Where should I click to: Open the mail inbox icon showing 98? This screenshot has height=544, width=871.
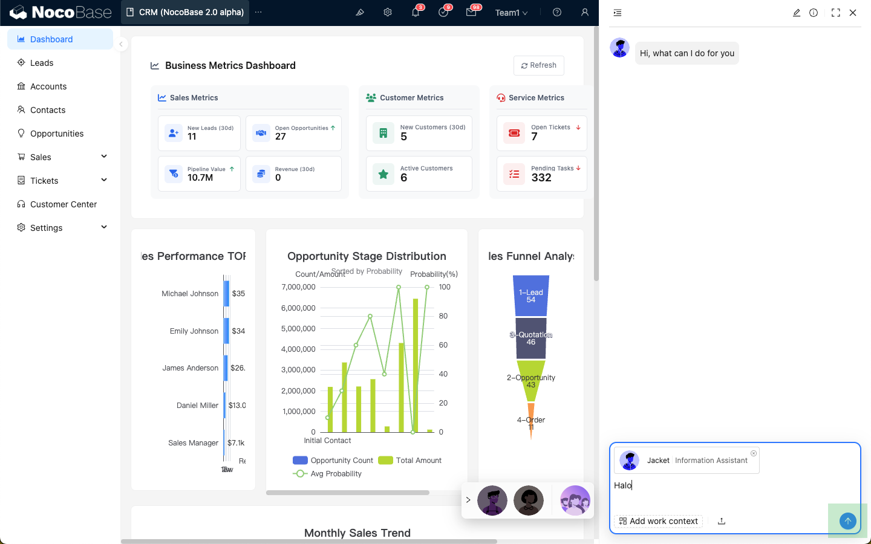pos(471,12)
